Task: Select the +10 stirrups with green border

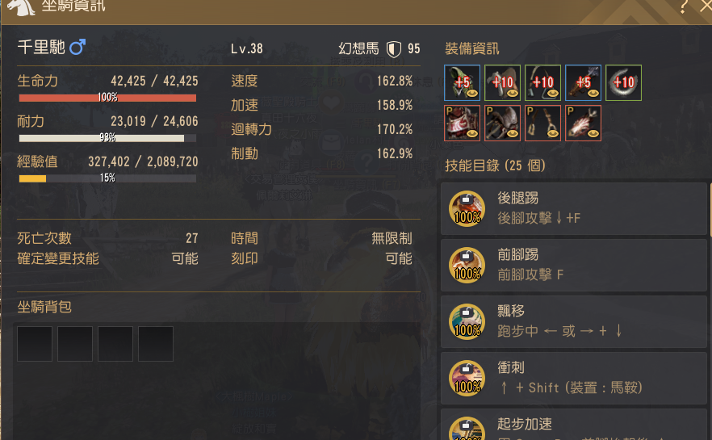Action: coord(542,82)
